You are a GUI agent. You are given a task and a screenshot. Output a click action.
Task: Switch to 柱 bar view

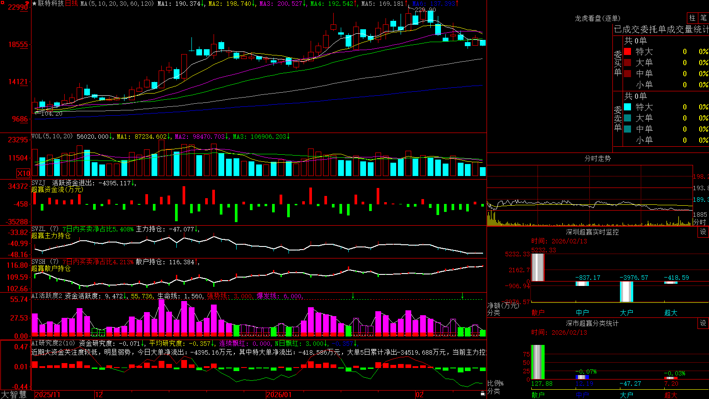692,18
